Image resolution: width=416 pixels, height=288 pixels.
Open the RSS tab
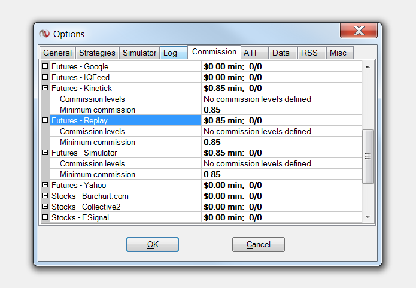311,53
